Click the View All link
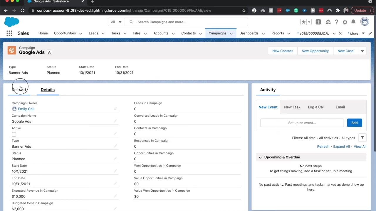 click(360, 147)
